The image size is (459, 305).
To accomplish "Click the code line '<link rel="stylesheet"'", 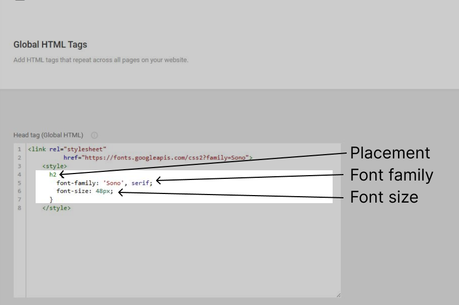I will tap(67, 149).
